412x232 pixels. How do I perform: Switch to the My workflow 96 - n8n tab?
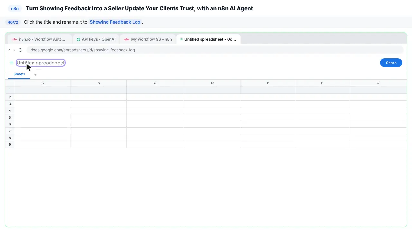point(148,39)
